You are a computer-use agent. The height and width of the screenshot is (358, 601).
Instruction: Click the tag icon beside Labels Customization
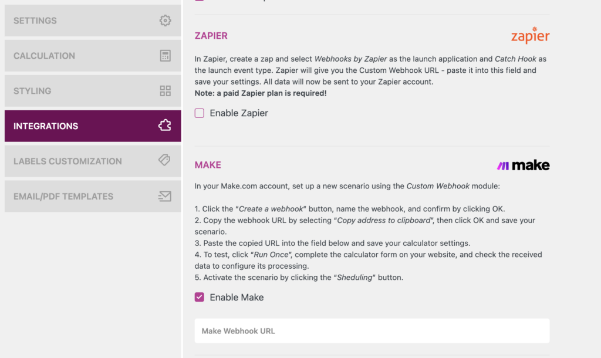coord(165,160)
